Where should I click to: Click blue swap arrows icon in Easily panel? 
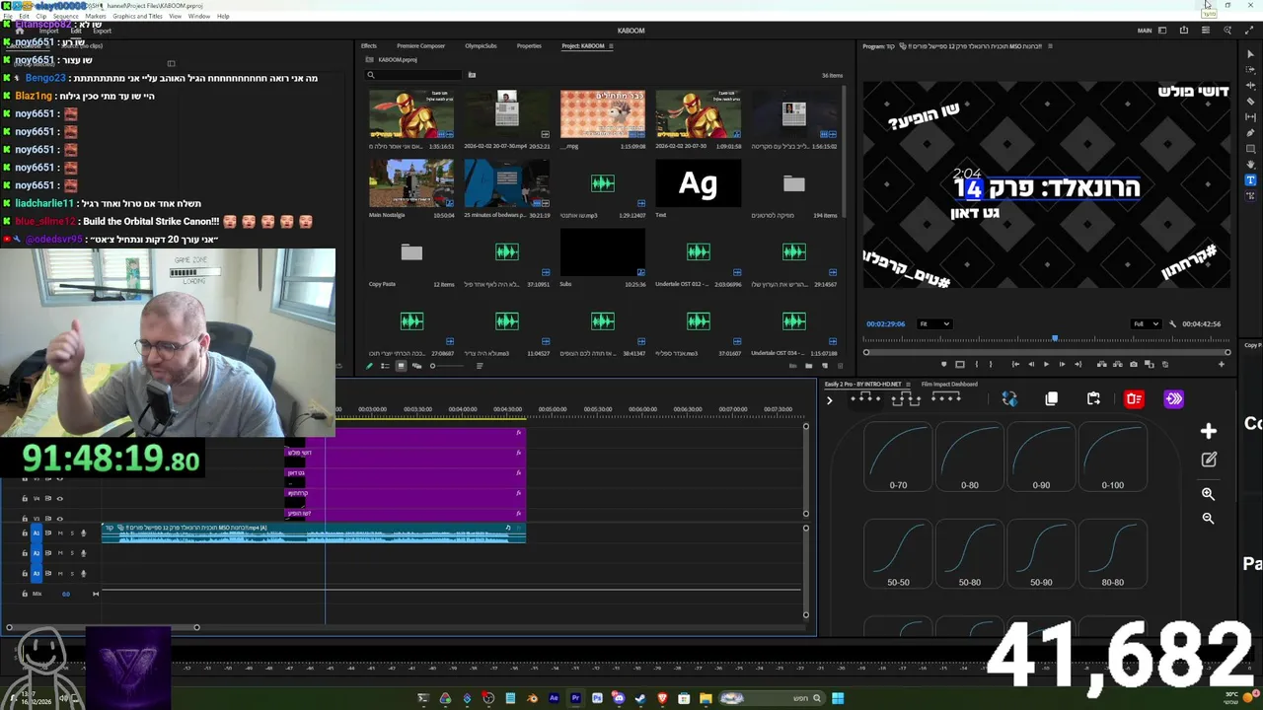pyautogui.click(x=1009, y=398)
